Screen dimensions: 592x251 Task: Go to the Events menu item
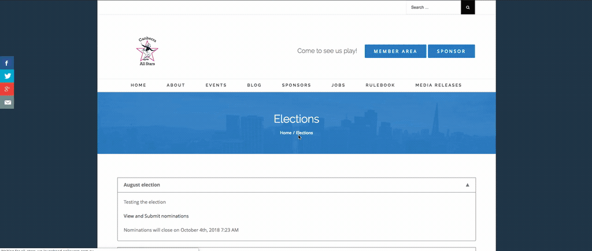pyautogui.click(x=216, y=85)
